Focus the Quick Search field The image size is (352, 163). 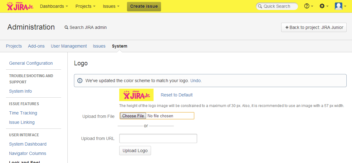pyautogui.click(x=277, y=6)
